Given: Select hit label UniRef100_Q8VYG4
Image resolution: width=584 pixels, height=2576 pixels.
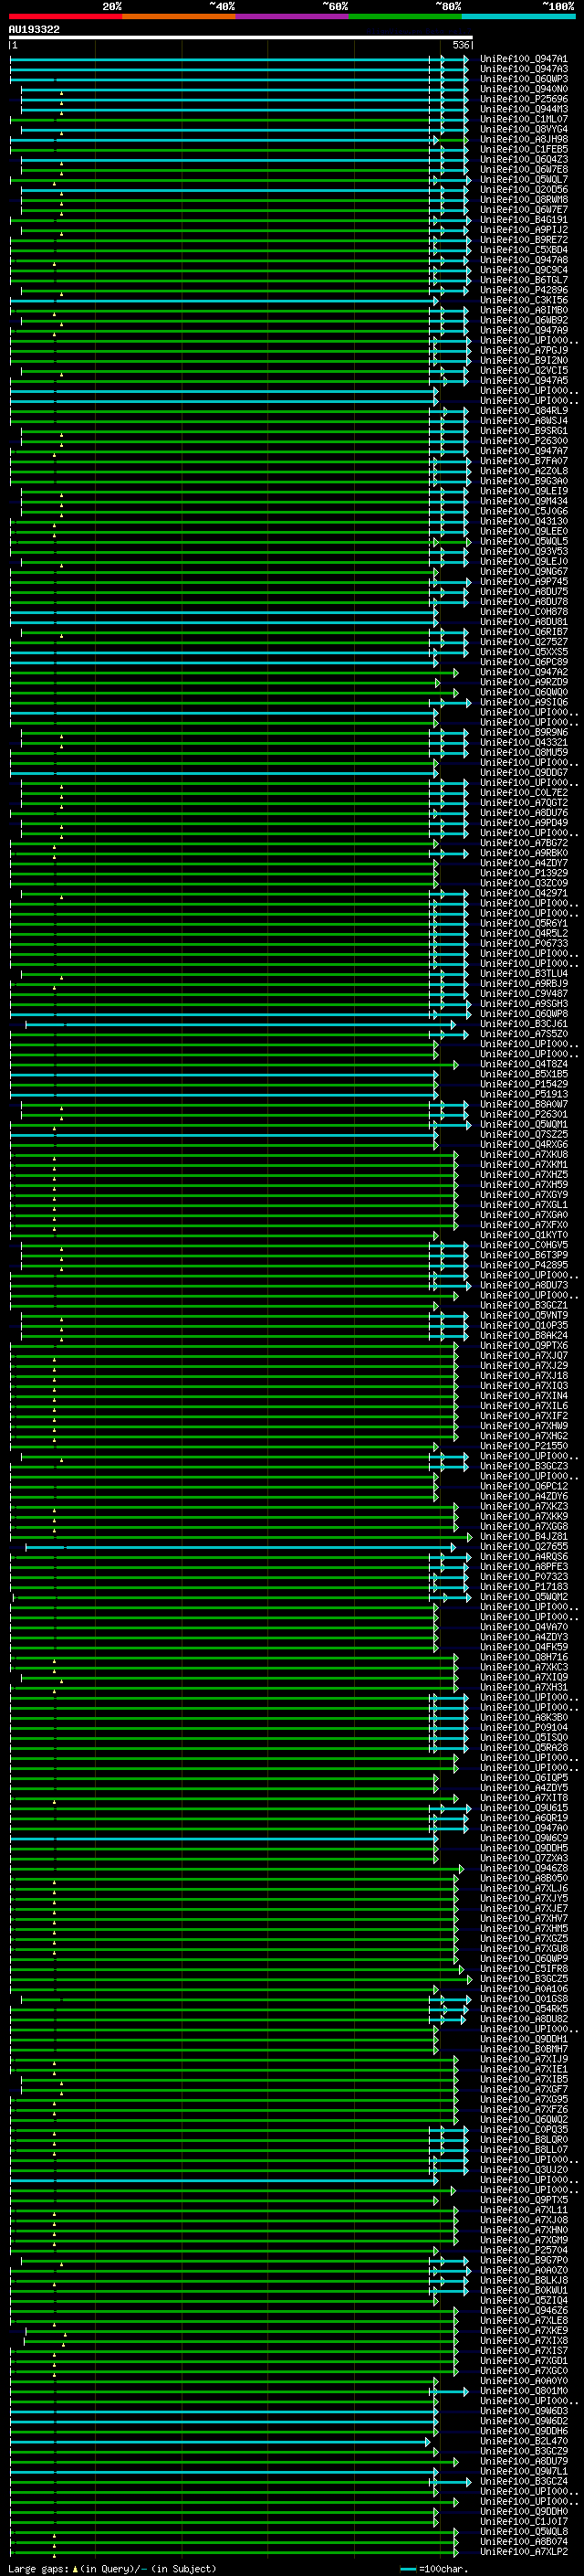Looking at the screenshot, I should (523, 129).
